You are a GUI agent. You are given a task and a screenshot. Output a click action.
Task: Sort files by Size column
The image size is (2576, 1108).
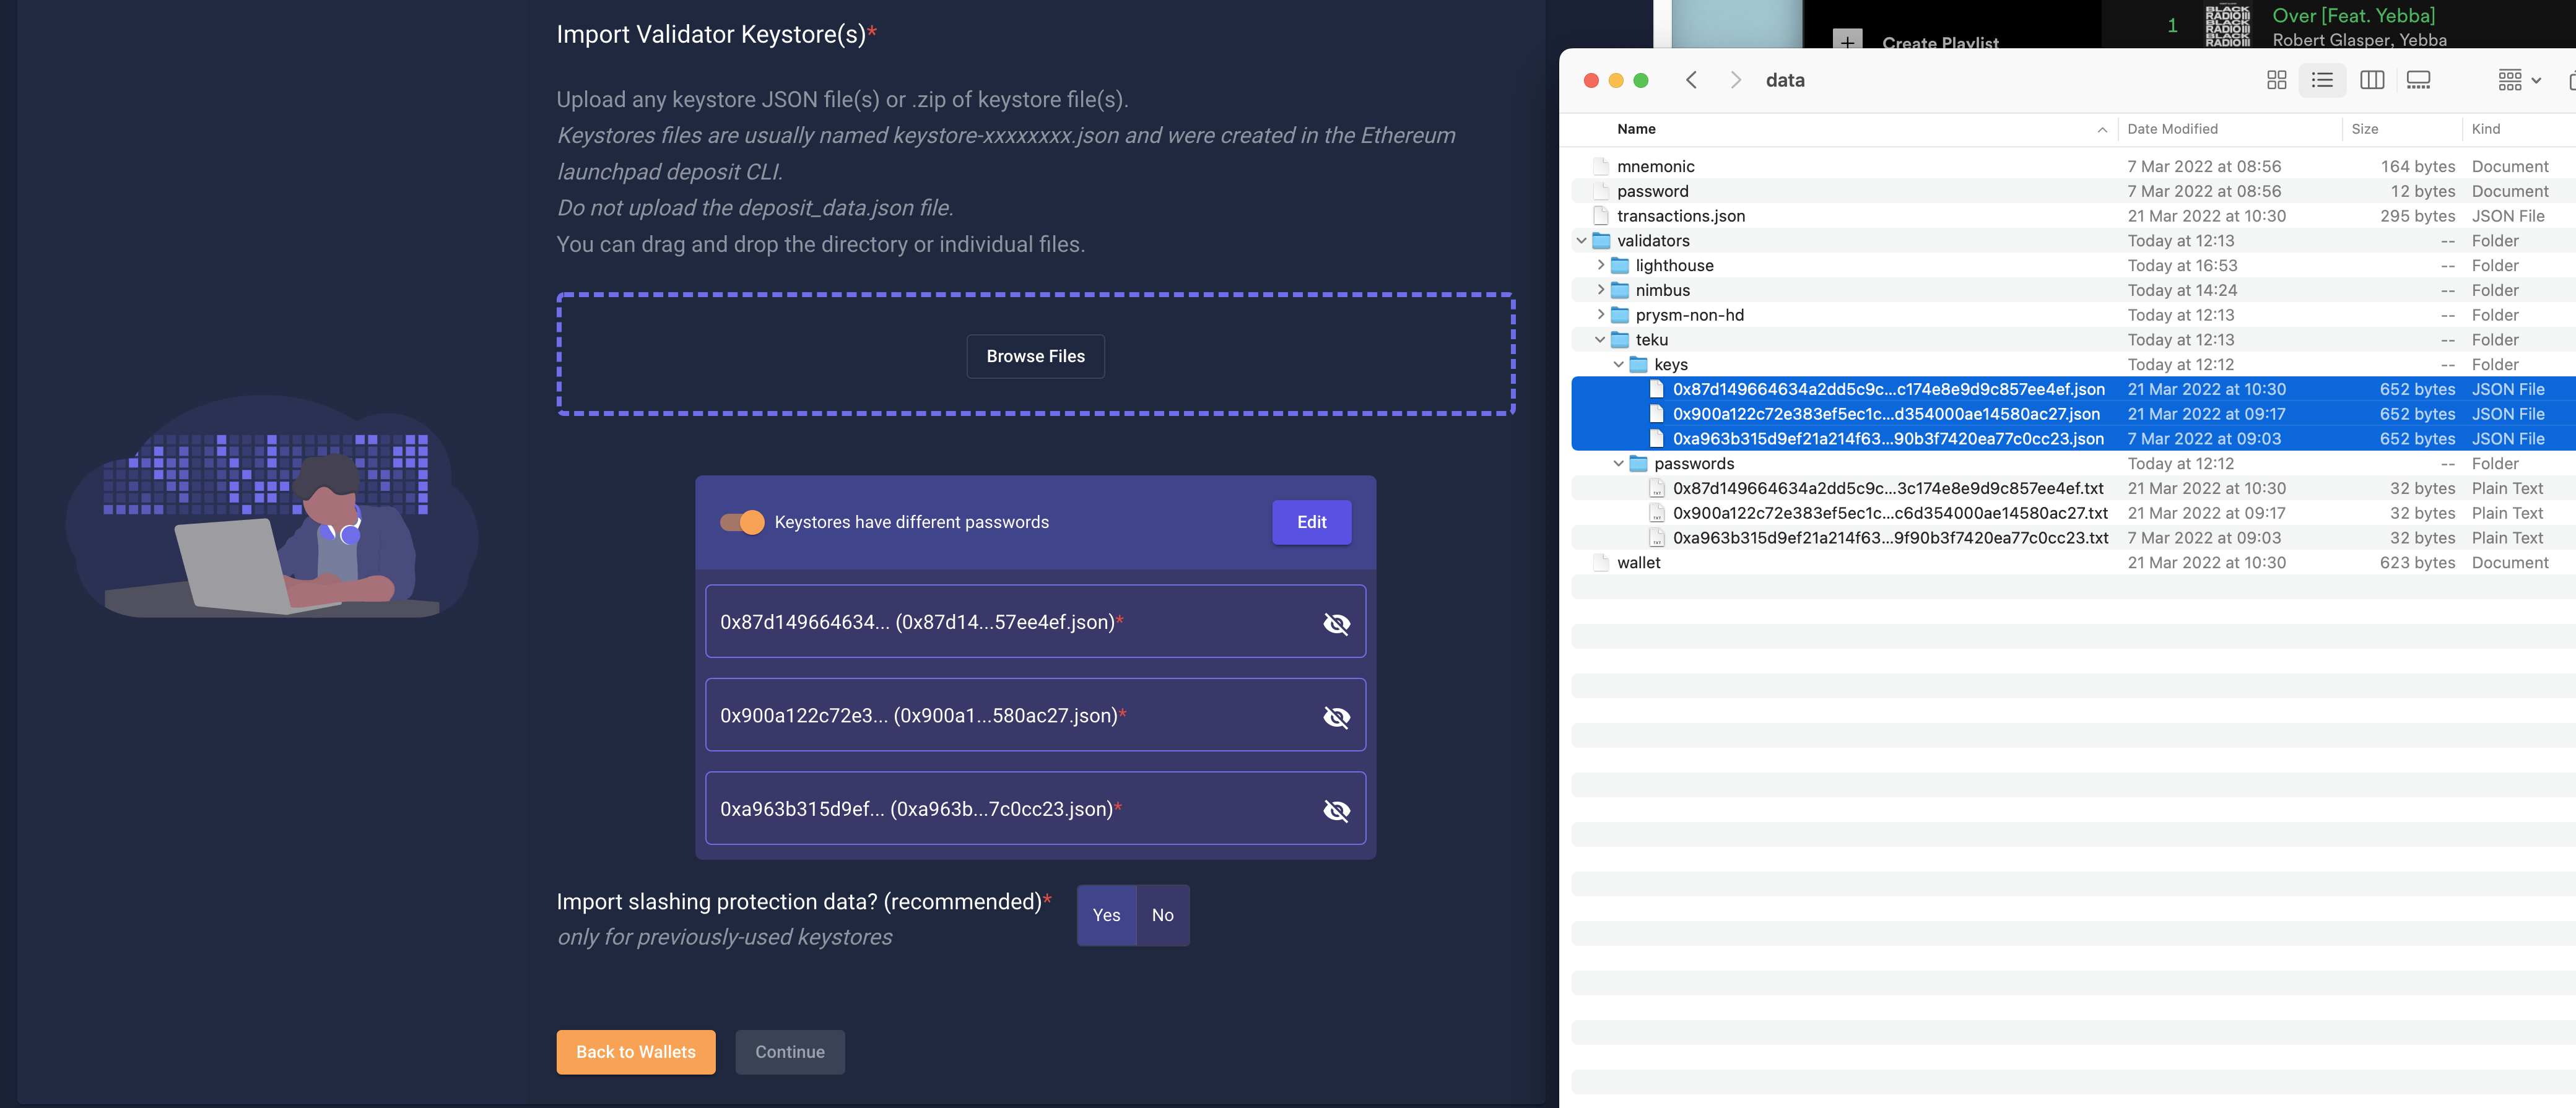tap(2364, 129)
